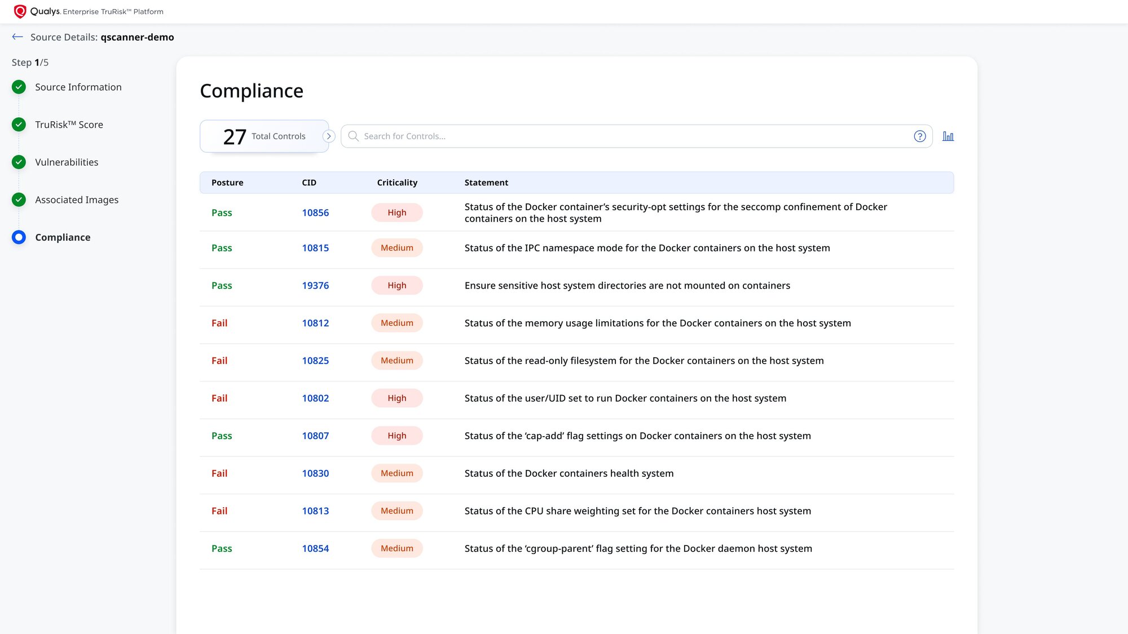
Task: Click the Medium badge for CID 10812
Action: pos(397,323)
